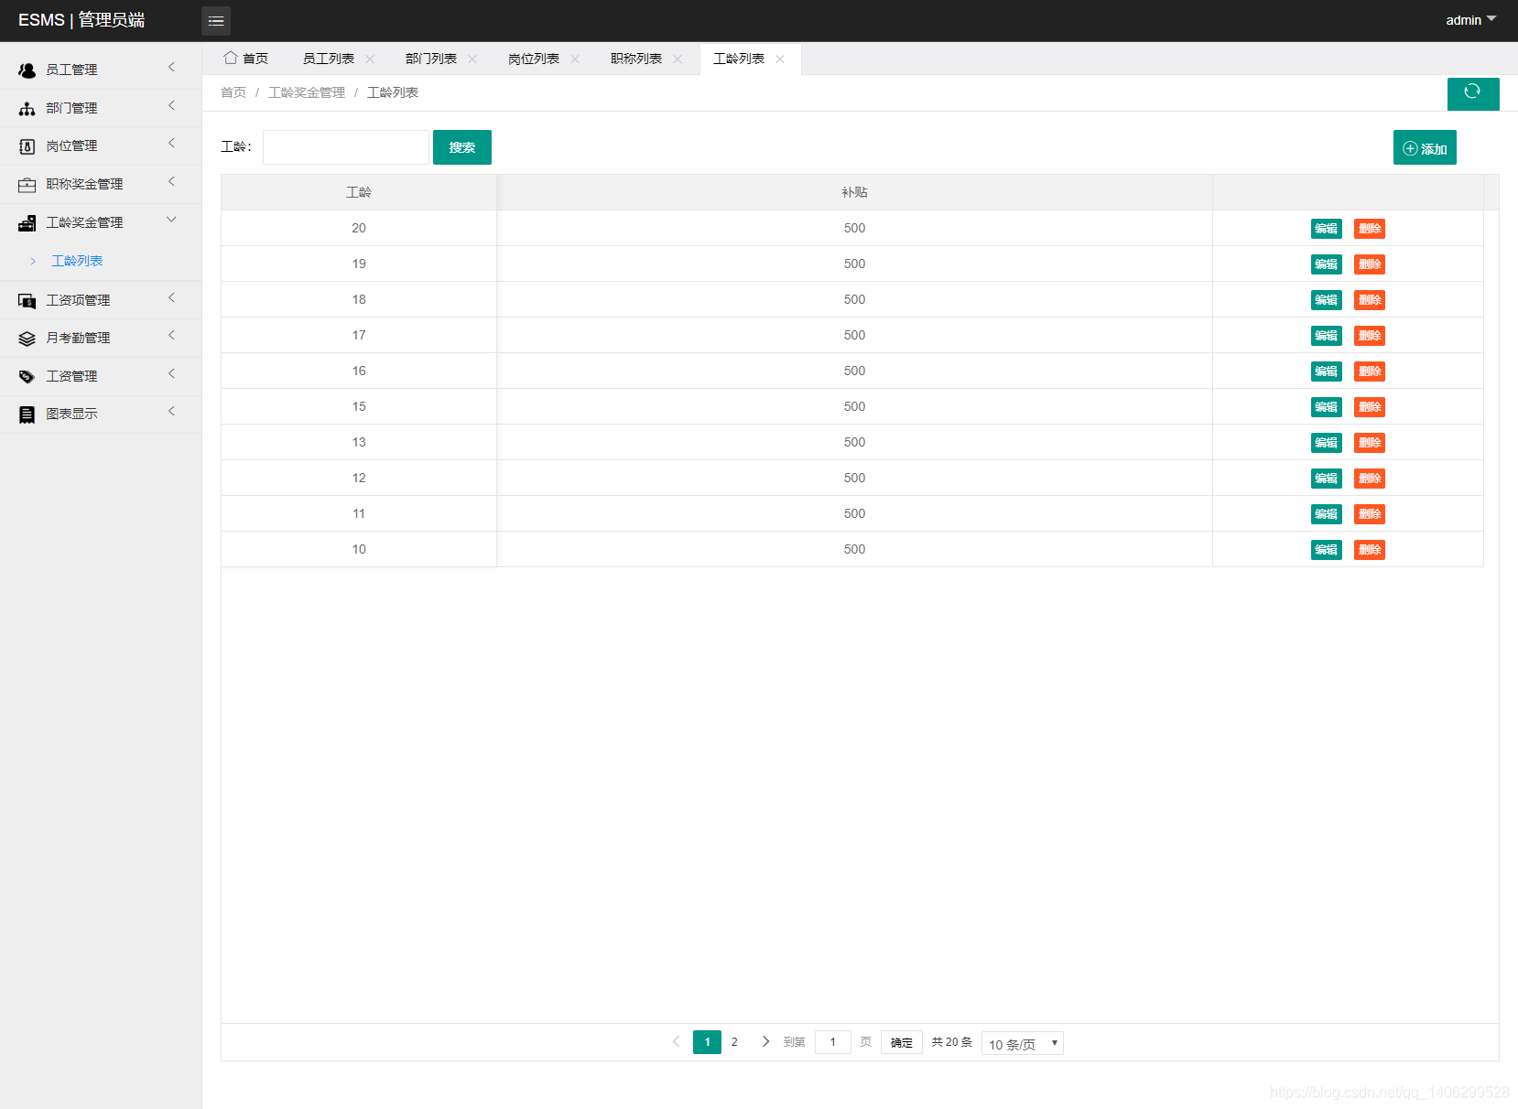
Task: Open the admin user dropdown
Action: [x=1470, y=20]
